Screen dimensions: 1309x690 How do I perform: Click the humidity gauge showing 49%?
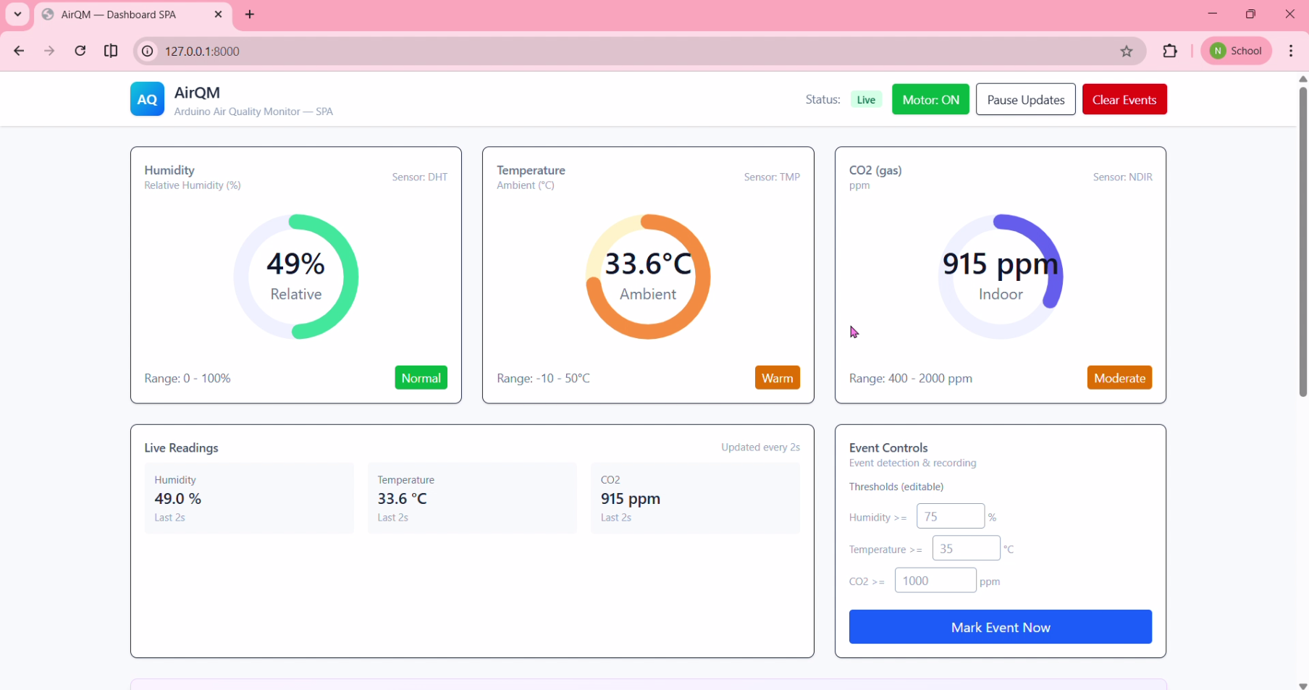295,277
